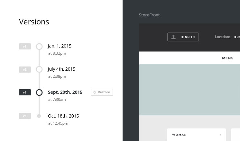Select the Jan. 1, 2015 timeline circle

pyautogui.click(x=39, y=47)
